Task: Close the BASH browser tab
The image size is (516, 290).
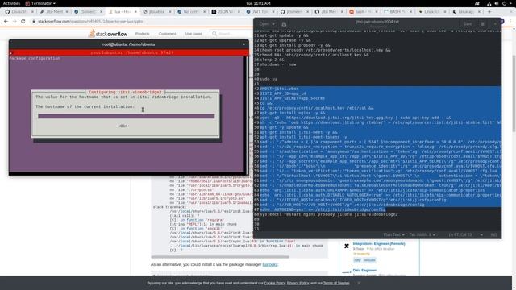Action: click(x=410, y=11)
